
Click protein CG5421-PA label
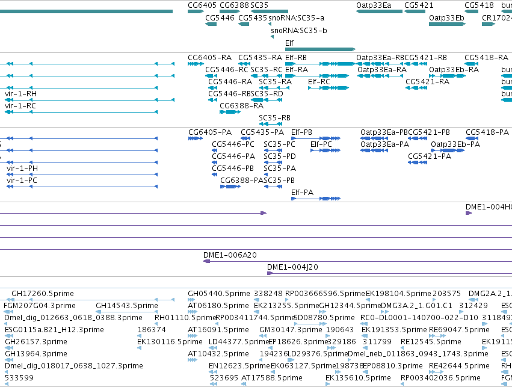coord(430,156)
